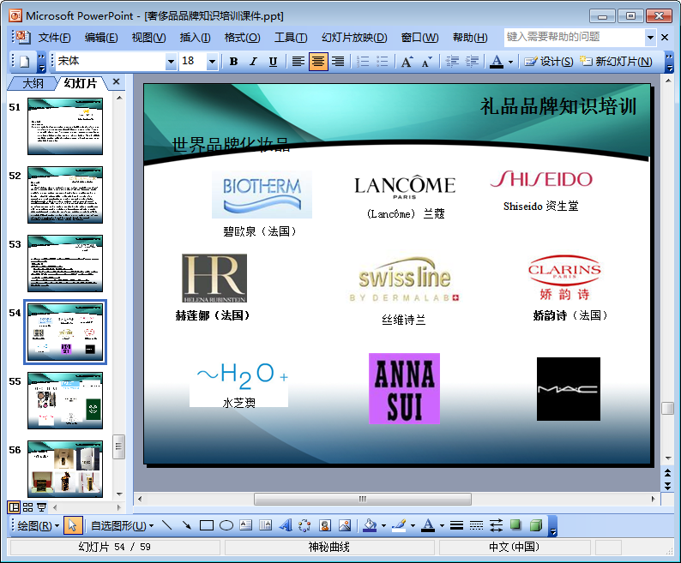Select the Arrow drawing tool
Screen dimensions: 681x563
187,525
